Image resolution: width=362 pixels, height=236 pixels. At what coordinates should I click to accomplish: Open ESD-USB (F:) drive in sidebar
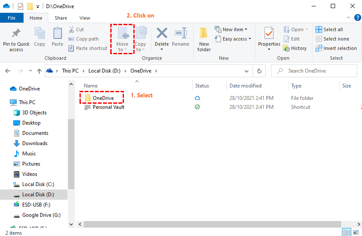[x=36, y=205]
